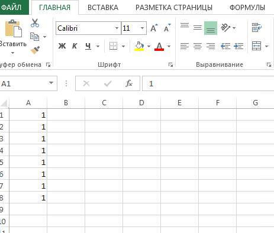Expand the Name Box dropdown arrow
Viewport: 274px width, 233px height.
coord(51,83)
